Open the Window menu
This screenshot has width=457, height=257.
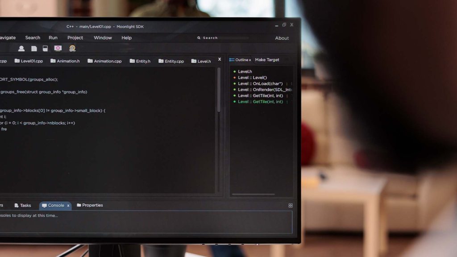[103, 38]
